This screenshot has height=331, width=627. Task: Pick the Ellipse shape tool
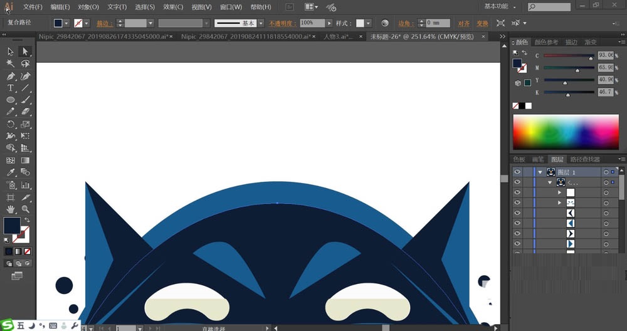coord(11,100)
